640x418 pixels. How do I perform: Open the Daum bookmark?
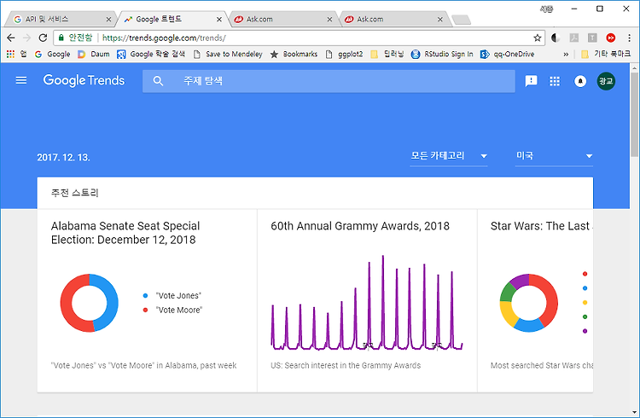click(x=94, y=54)
